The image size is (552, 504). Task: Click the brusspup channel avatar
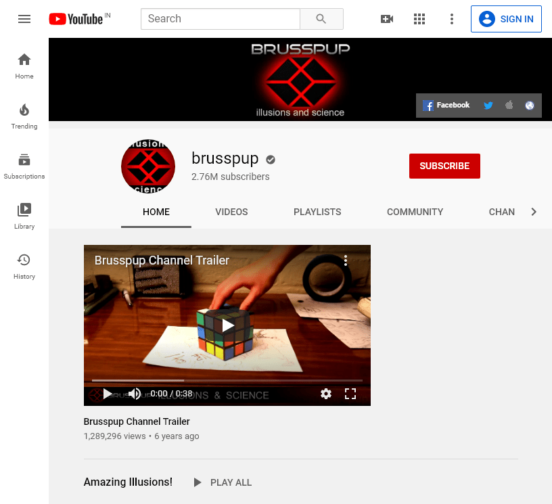pos(148,166)
